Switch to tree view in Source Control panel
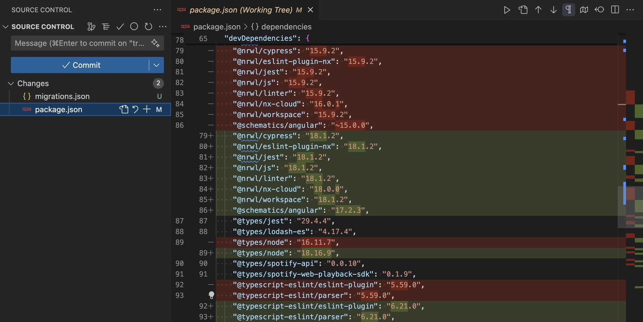This screenshot has height=322, width=643. [x=106, y=26]
